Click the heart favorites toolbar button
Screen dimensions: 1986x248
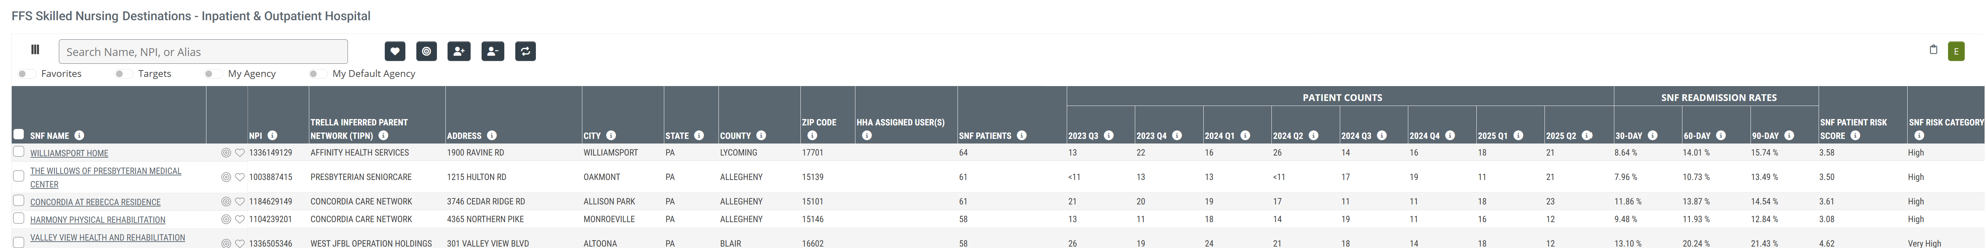(x=395, y=52)
